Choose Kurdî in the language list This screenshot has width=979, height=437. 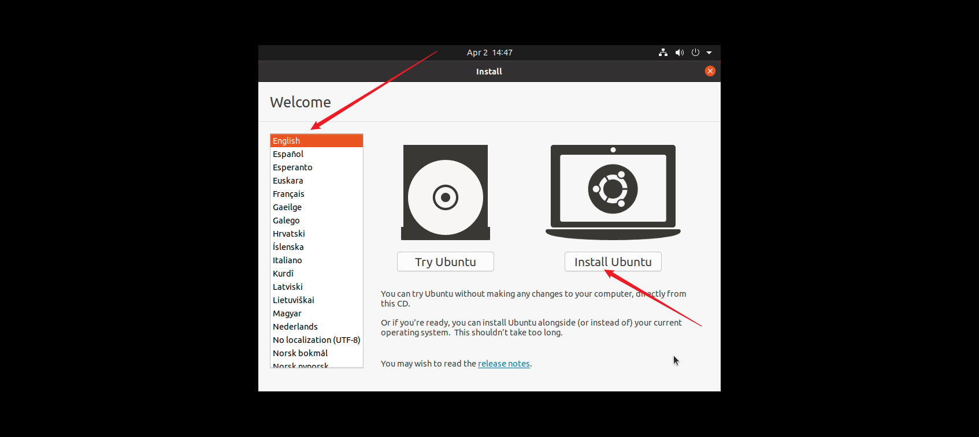point(317,274)
